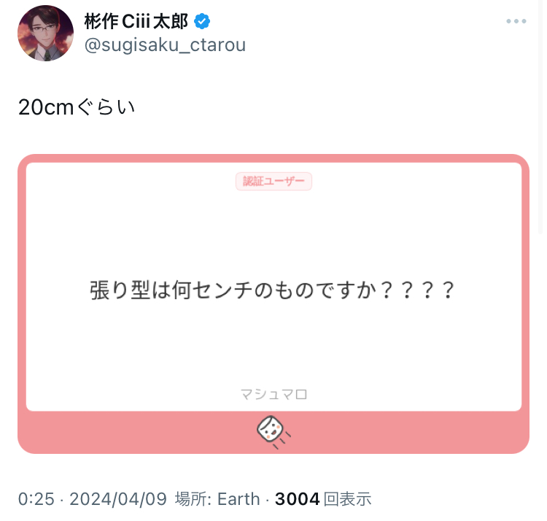The height and width of the screenshot is (521, 547).
Task: Click the blue verified badge icon
Action: tap(202, 21)
